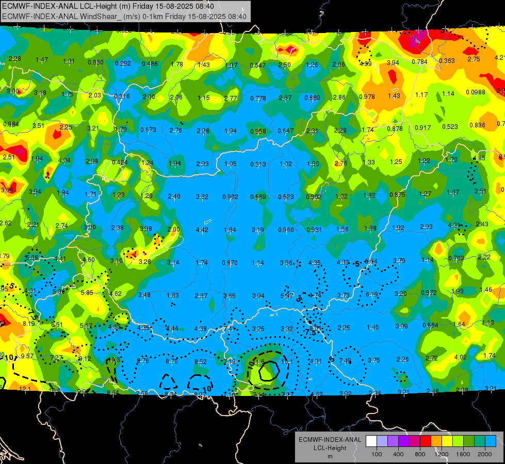
Task: Click the grid value 0.958
Action: point(258,131)
